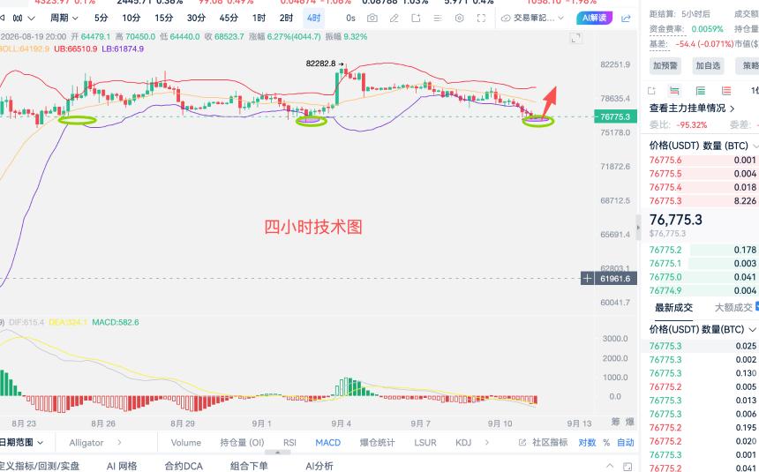
Task: Click the add-window square plus icon in toolbar
Action: [x=416, y=18]
